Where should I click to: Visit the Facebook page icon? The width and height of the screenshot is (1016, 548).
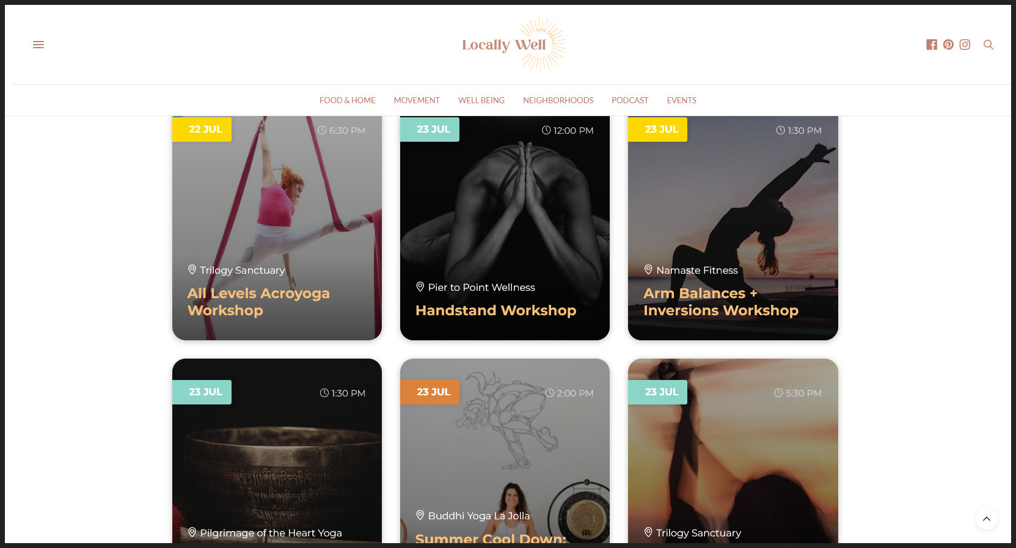(931, 45)
